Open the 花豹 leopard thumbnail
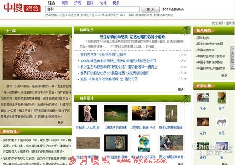 (x=203, y=122)
